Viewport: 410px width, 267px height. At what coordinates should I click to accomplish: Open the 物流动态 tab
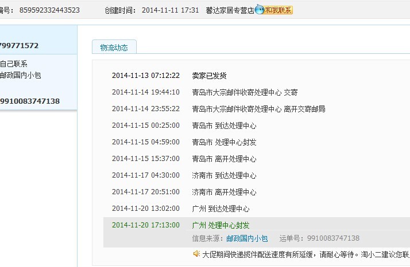[114, 48]
